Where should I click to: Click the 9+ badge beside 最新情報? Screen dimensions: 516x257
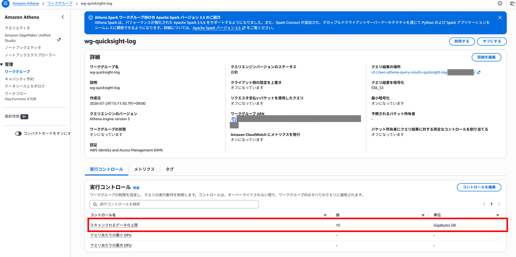(x=24, y=117)
